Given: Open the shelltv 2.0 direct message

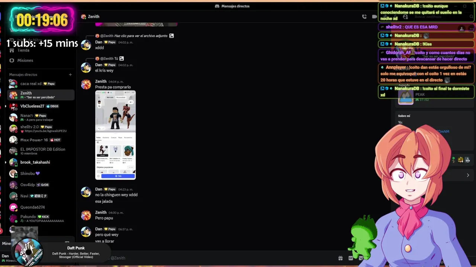Looking at the screenshot, I should pos(41,129).
